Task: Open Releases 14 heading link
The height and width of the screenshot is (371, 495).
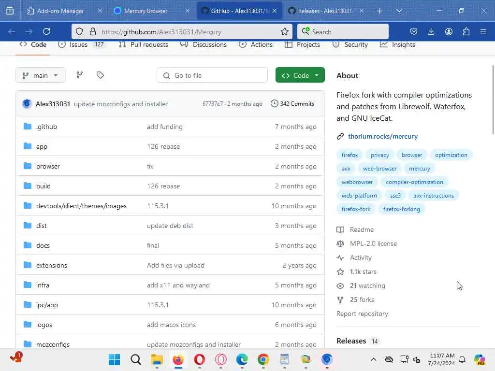Action: [x=357, y=341]
